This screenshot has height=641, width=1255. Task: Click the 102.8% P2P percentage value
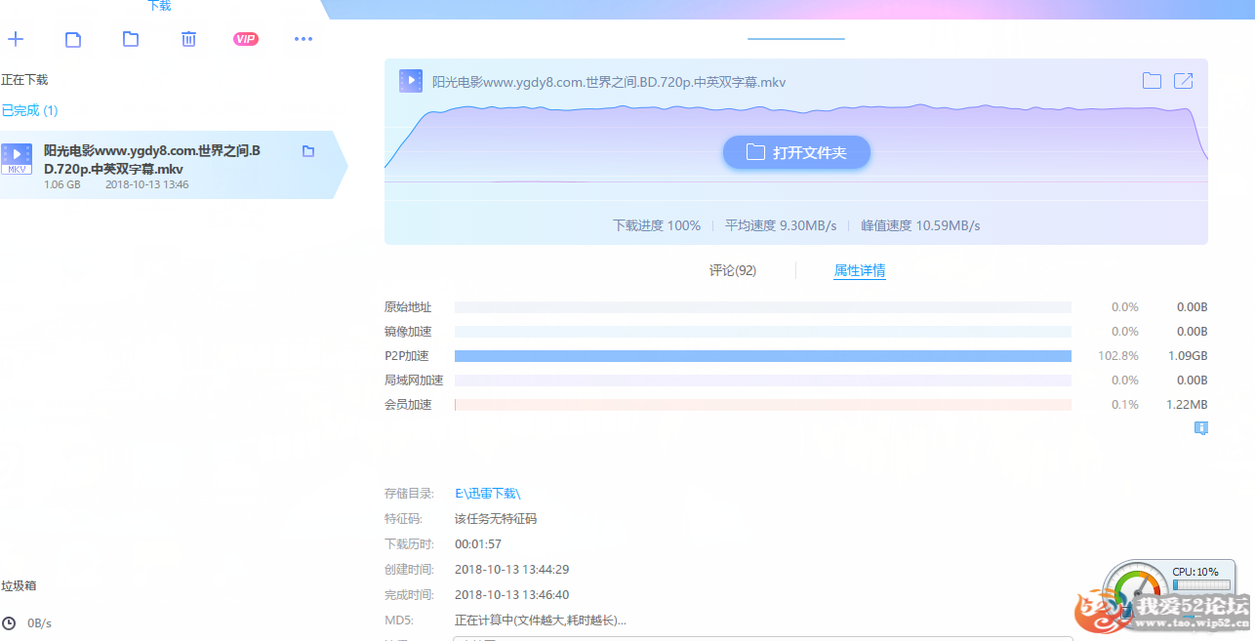click(x=1118, y=356)
